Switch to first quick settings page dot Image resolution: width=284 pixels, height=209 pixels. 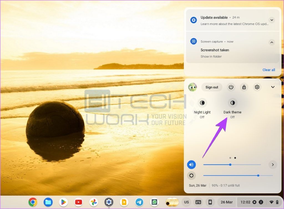pos(230,158)
